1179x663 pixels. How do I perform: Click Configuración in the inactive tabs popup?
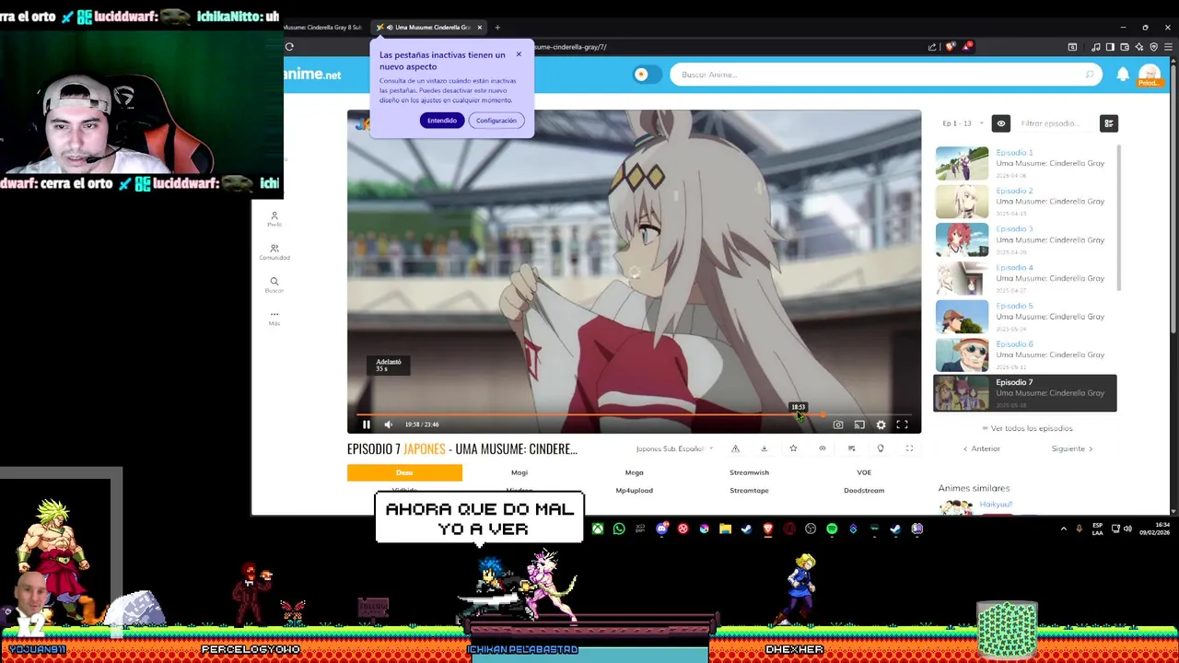click(x=496, y=121)
